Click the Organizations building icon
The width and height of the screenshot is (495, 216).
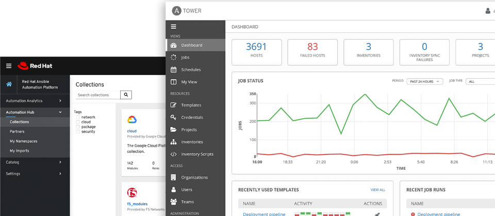(x=173, y=177)
